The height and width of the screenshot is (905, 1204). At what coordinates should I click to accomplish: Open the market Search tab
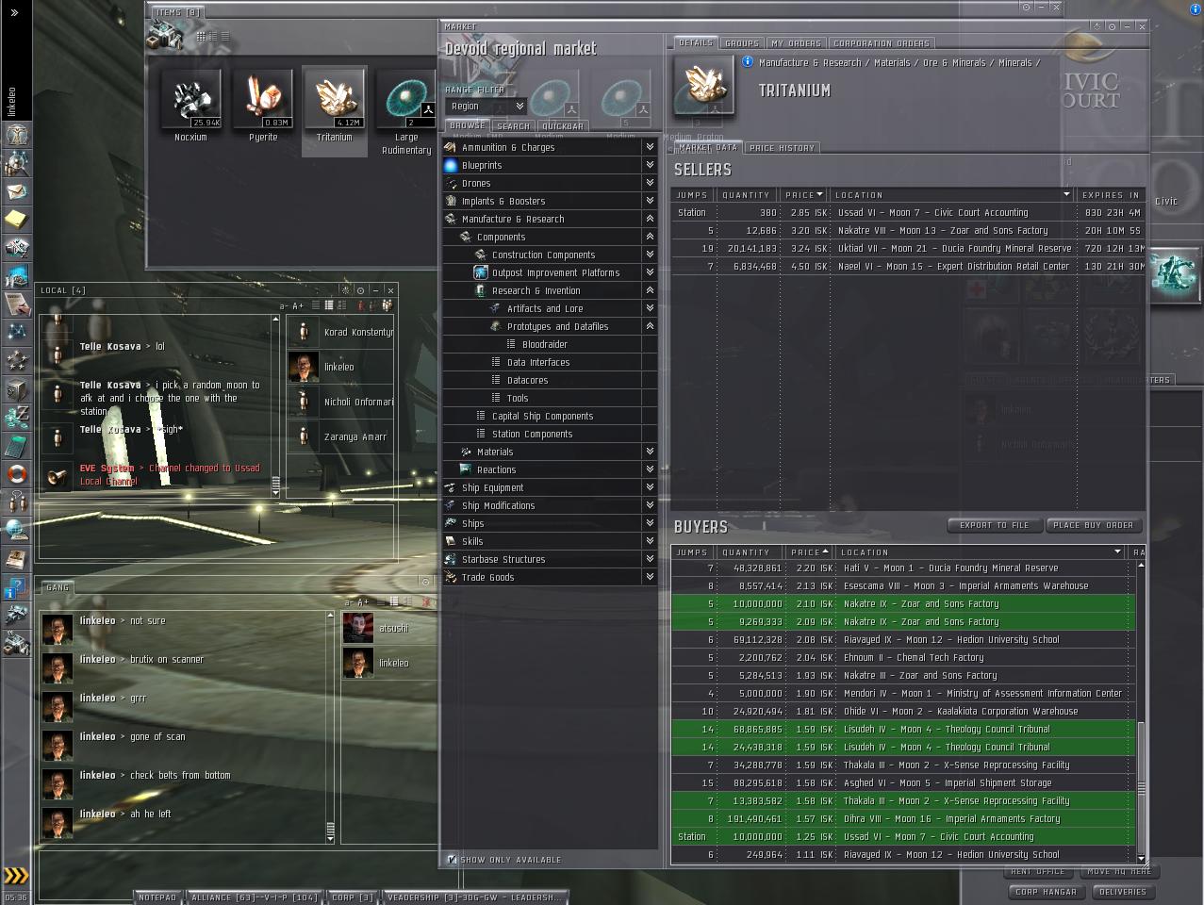pyautogui.click(x=513, y=126)
